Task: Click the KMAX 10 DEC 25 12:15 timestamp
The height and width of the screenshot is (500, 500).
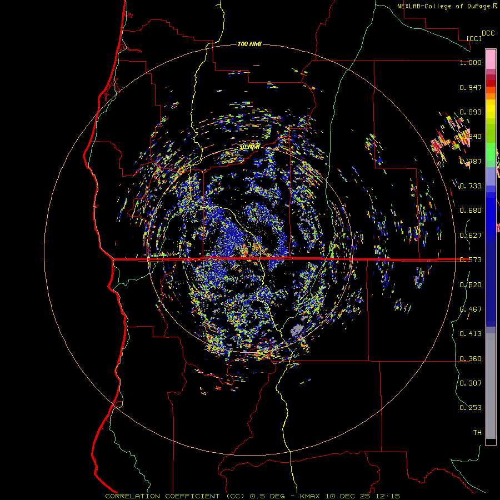Action: pos(350,496)
